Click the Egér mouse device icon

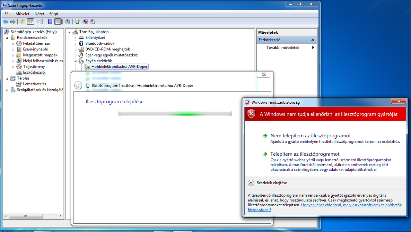pyautogui.click(x=81, y=55)
